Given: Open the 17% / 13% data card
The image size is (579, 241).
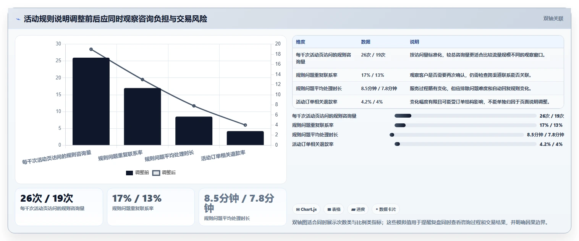Looking at the screenshot, I should pyautogui.click(x=151, y=207).
